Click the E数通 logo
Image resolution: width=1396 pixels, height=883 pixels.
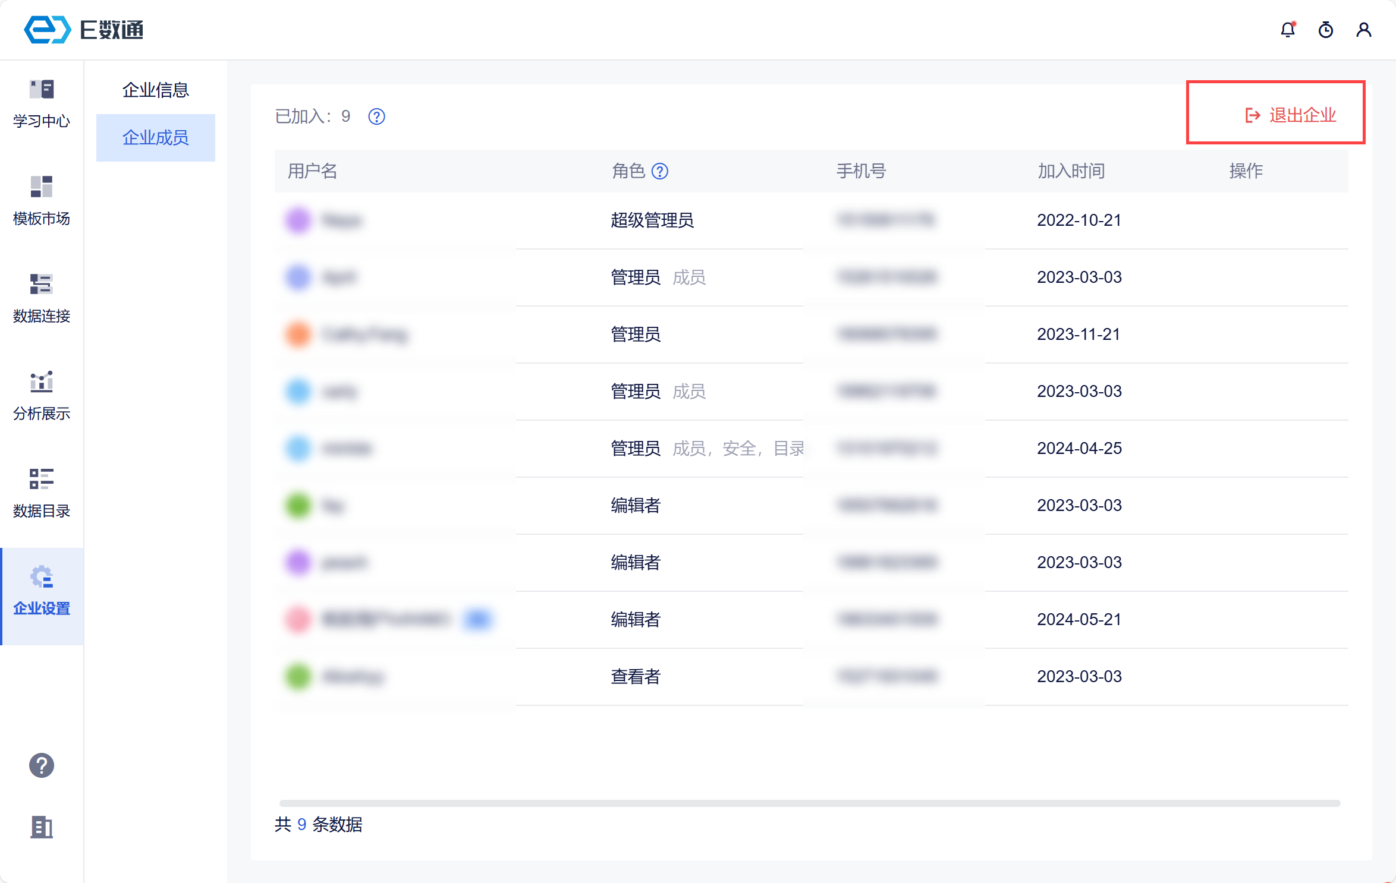coord(83,30)
